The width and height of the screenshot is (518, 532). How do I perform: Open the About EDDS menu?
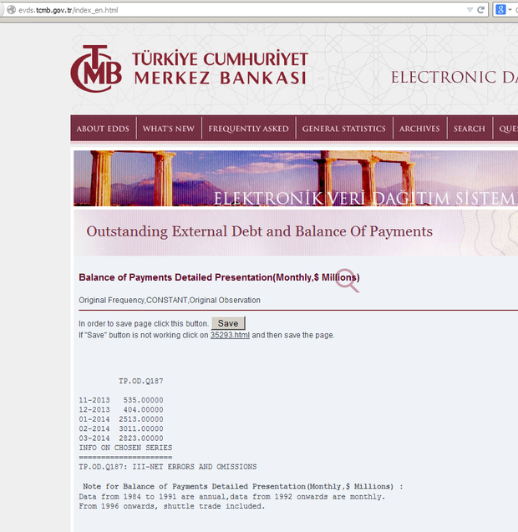pos(103,129)
